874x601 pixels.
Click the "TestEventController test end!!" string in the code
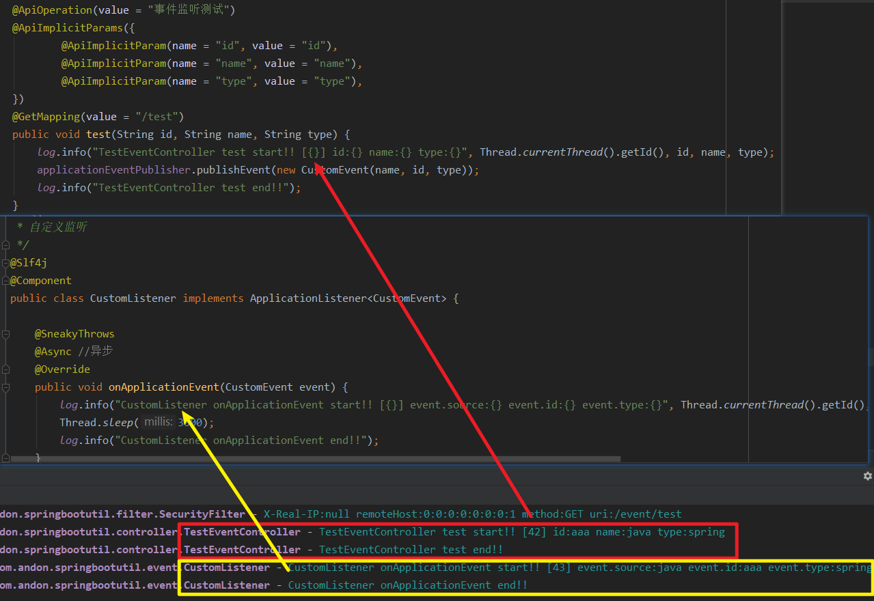click(191, 188)
